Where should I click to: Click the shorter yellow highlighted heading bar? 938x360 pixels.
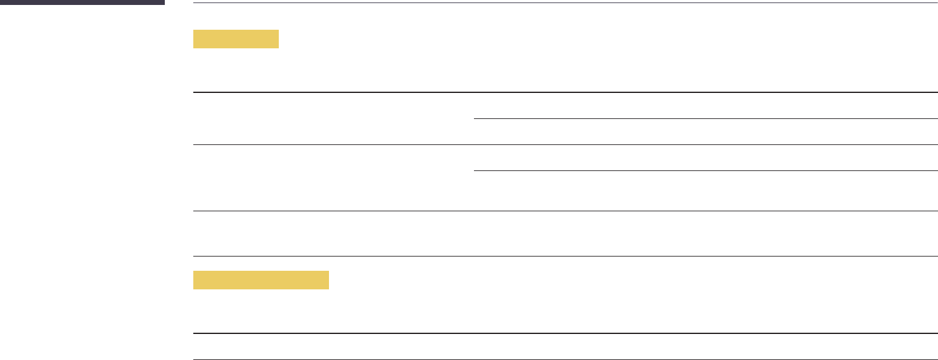click(x=236, y=39)
